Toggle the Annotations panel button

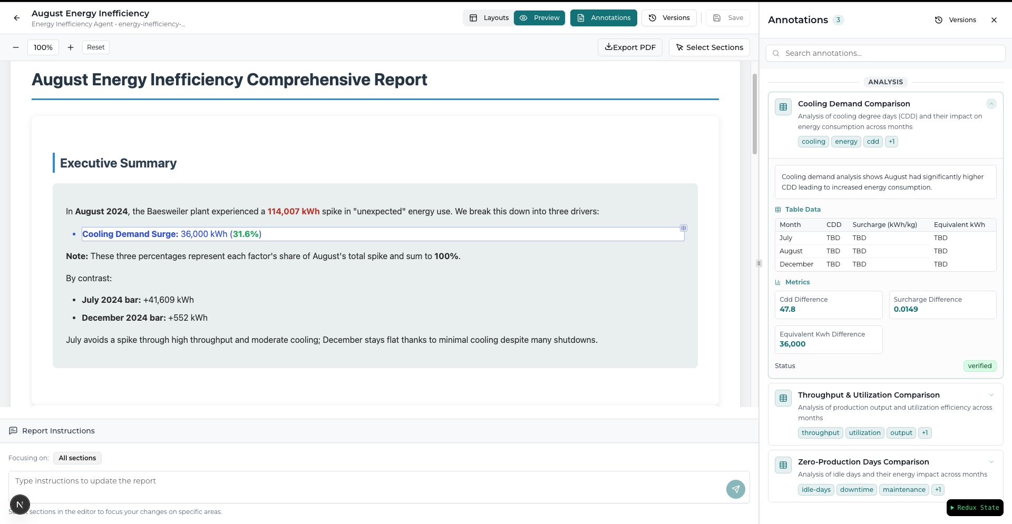point(604,18)
